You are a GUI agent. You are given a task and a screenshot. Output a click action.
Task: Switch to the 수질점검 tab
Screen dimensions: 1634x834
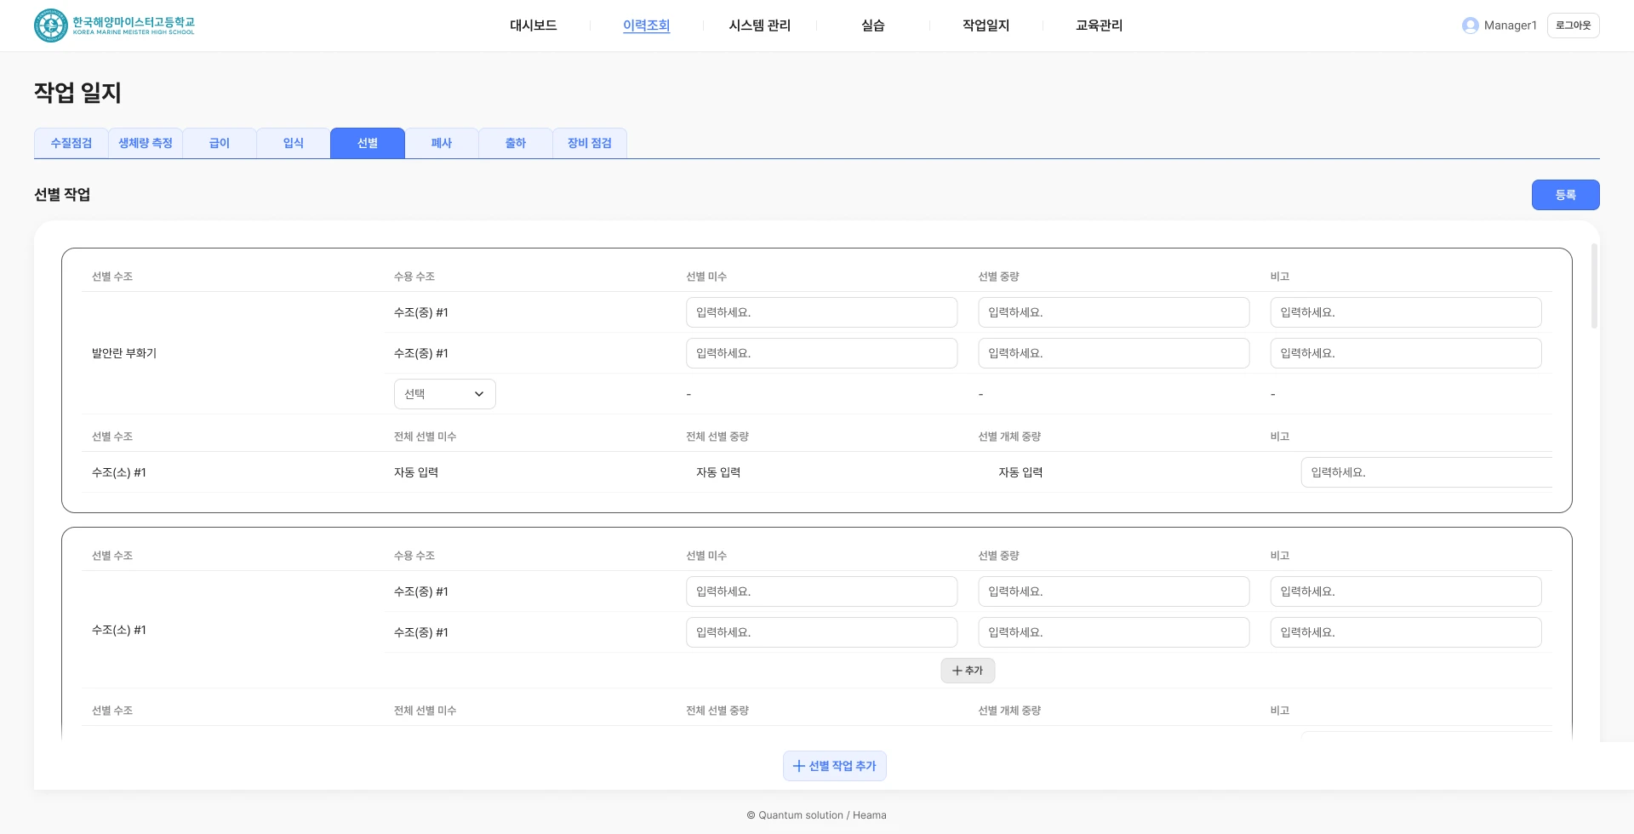pyautogui.click(x=71, y=143)
